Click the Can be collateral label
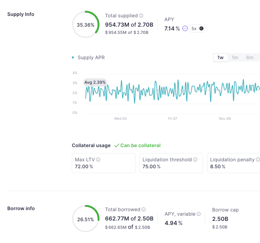The height and width of the screenshot is (243, 260). click(x=140, y=145)
